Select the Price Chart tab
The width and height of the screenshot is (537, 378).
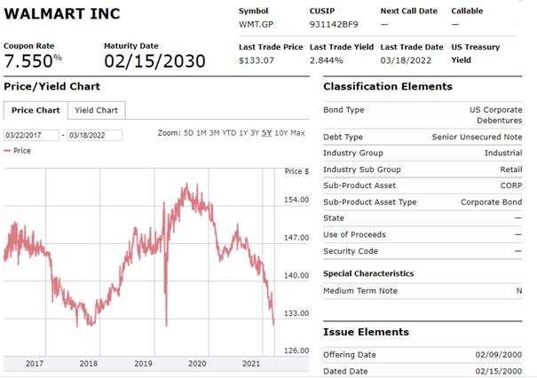click(36, 111)
